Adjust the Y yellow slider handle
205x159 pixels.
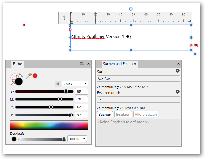coord(51,107)
